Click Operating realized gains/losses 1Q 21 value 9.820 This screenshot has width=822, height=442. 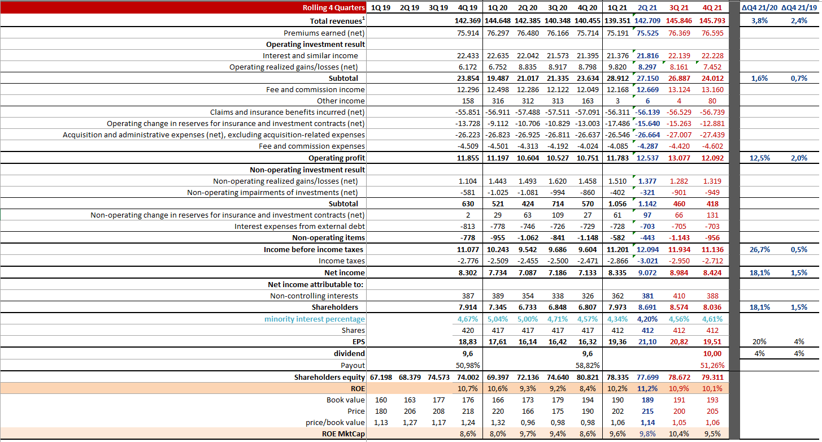pyautogui.click(x=617, y=67)
